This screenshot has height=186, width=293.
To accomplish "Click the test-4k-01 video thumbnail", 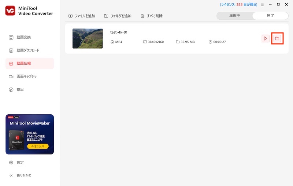I will tap(88, 38).
